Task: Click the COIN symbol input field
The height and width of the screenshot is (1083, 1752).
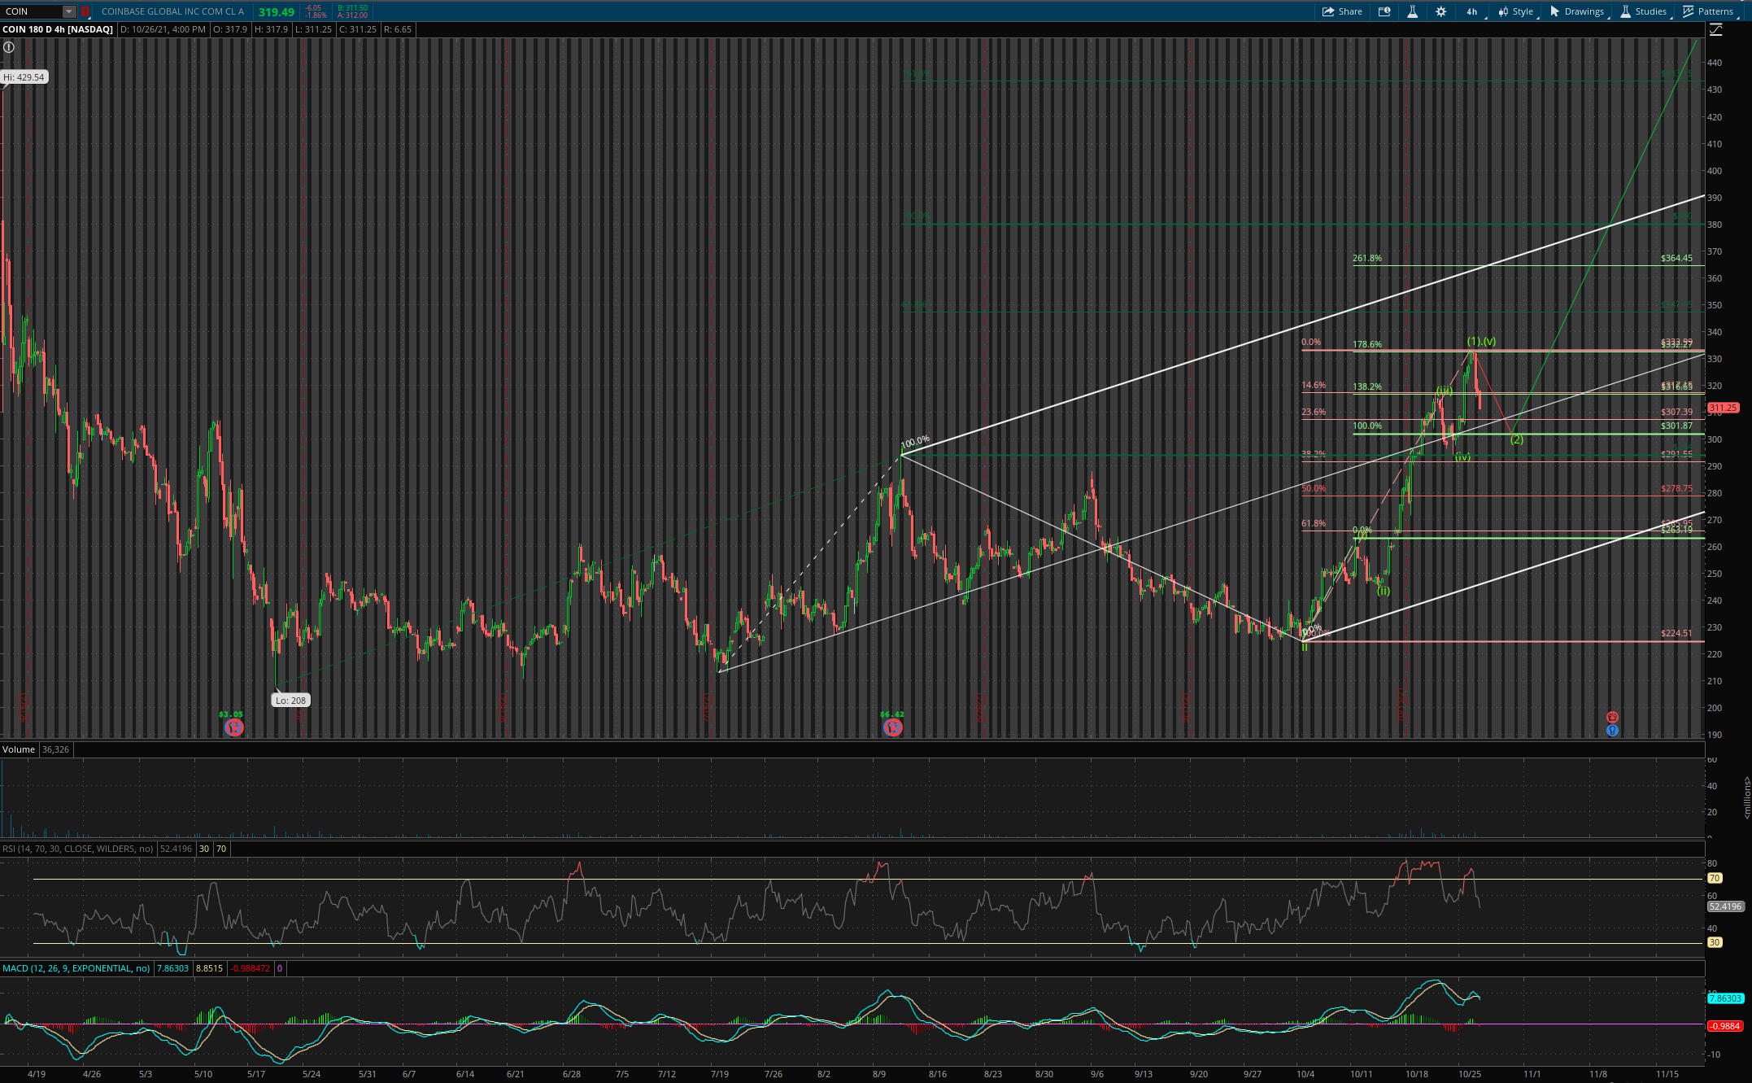Action: [x=33, y=11]
